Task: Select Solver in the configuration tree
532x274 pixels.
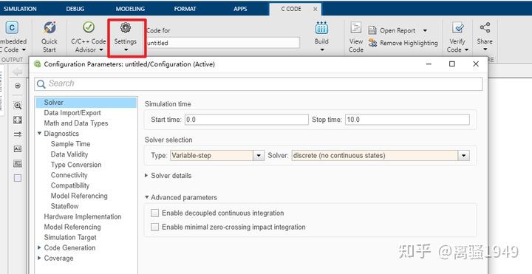Action: pyautogui.click(x=86, y=103)
